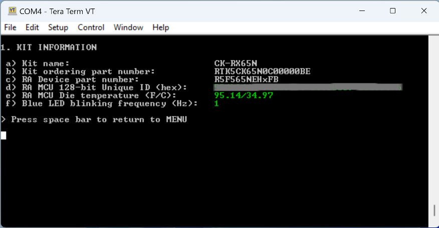
Task: Click the '1. KIT INFORMATION' heading
Action: coord(49,47)
